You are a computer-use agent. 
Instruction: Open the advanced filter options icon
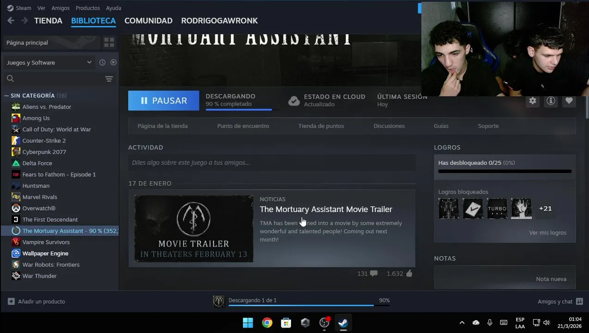coord(109,79)
